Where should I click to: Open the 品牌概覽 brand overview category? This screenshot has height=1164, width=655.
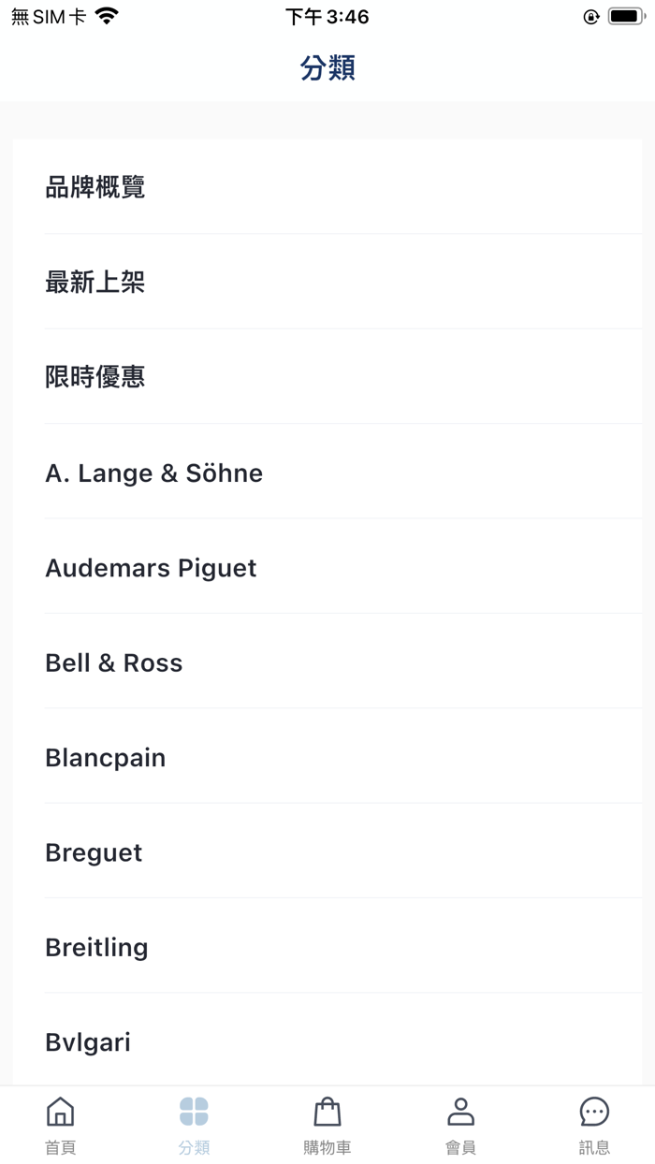327,187
